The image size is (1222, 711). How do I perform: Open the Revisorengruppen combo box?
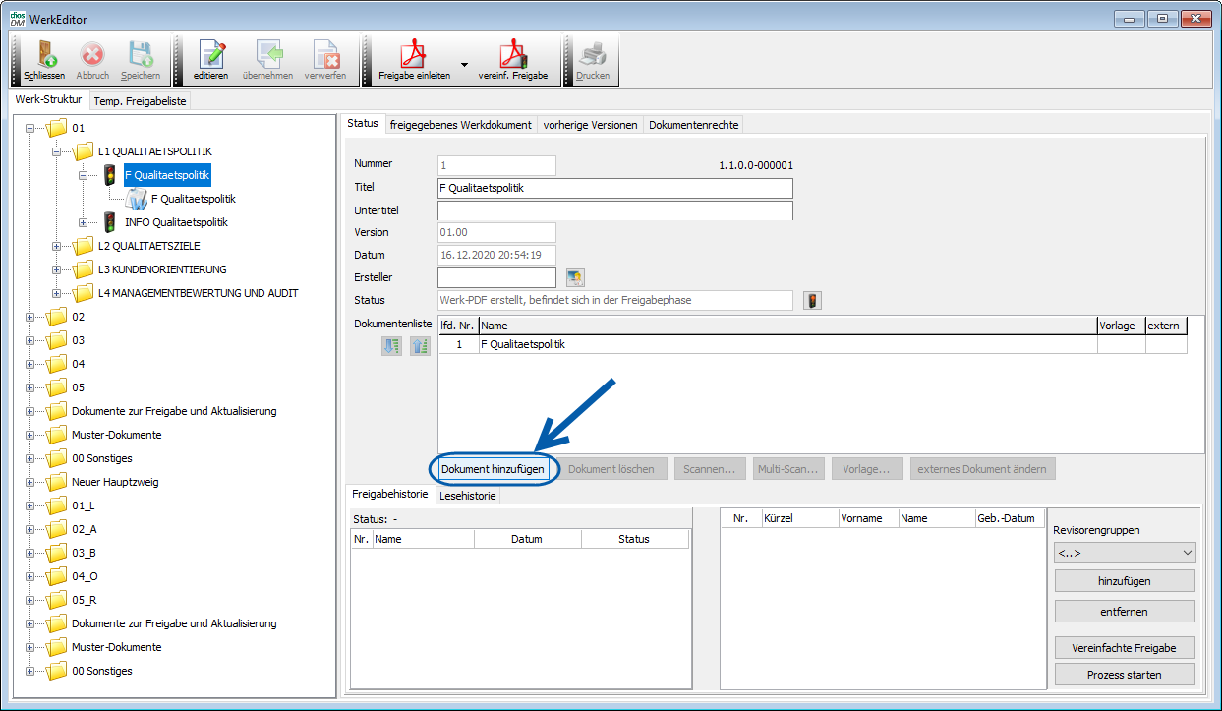point(1125,553)
